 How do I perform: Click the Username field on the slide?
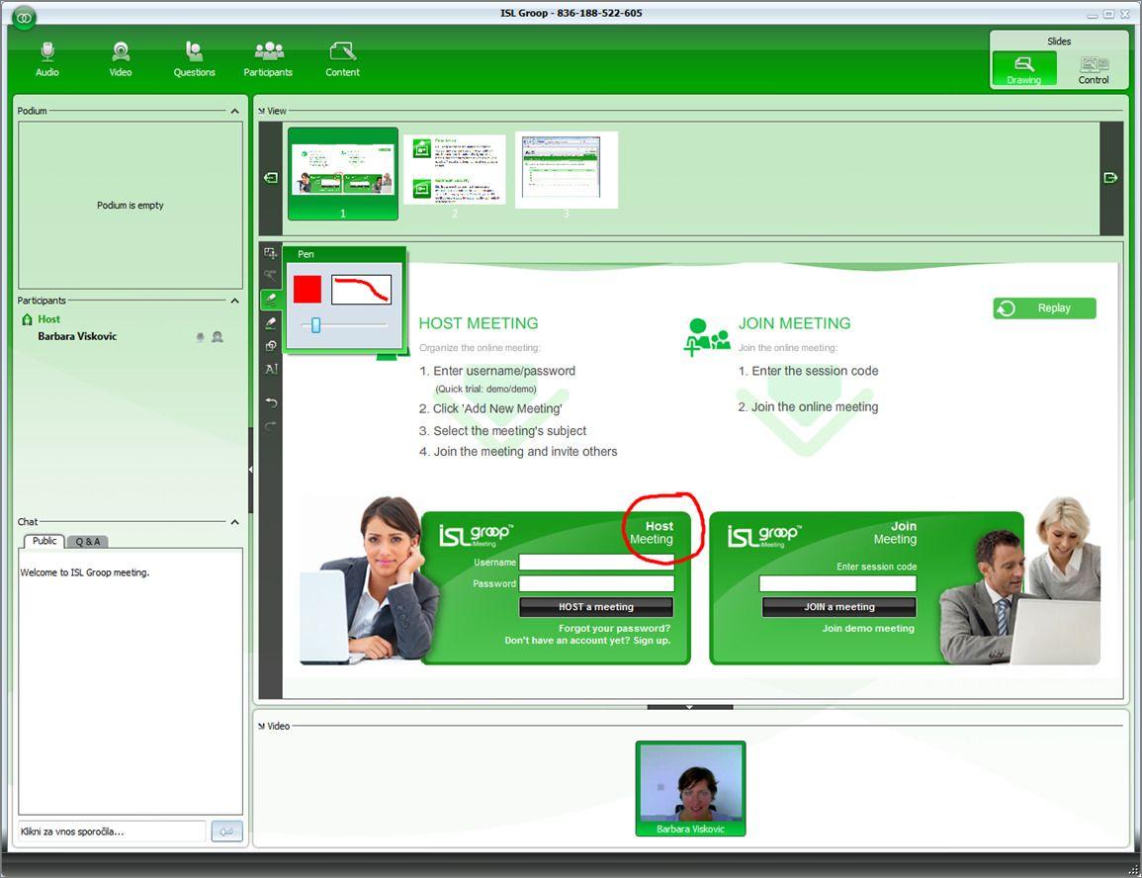tap(596, 562)
